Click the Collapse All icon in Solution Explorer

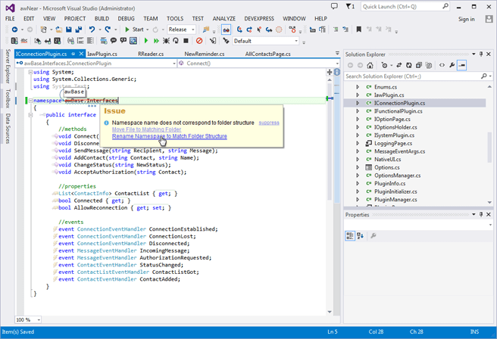(420, 65)
